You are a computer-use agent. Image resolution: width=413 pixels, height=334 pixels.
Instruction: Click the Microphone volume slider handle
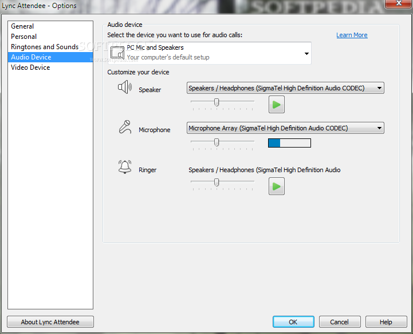coord(217,142)
